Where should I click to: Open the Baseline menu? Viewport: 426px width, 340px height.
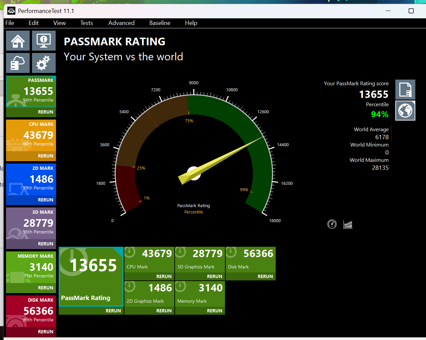[x=160, y=23]
